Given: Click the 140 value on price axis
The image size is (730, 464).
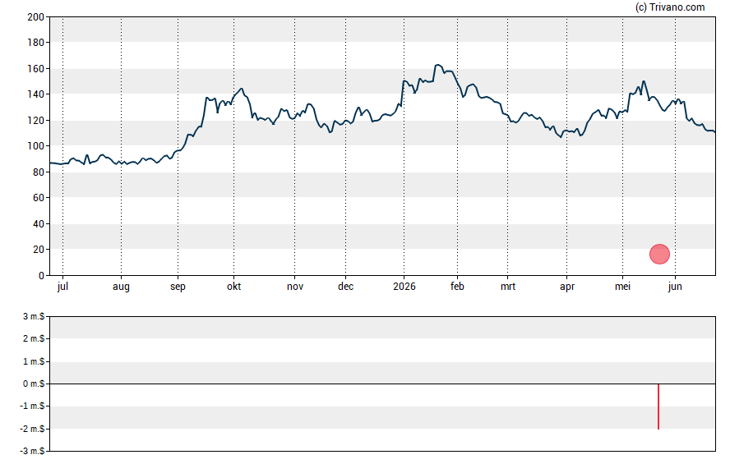Looking at the screenshot, I should tap(36, 94).
